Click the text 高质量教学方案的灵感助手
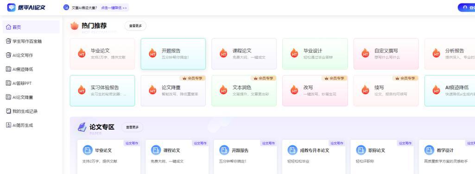Screen dimensions: 475x174 446,162
